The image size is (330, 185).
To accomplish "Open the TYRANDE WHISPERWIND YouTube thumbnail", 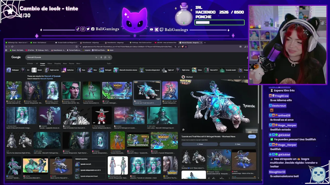I will coord(138,140).
